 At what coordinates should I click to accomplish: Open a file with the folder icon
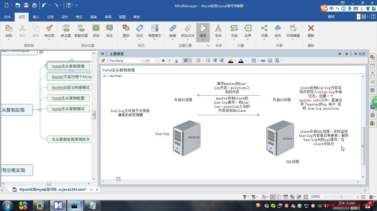click(18, 5)
